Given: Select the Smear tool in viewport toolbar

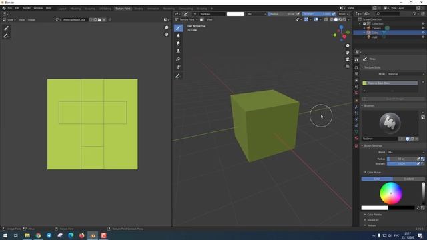Looking at the screenshot, I should point(178,43).
